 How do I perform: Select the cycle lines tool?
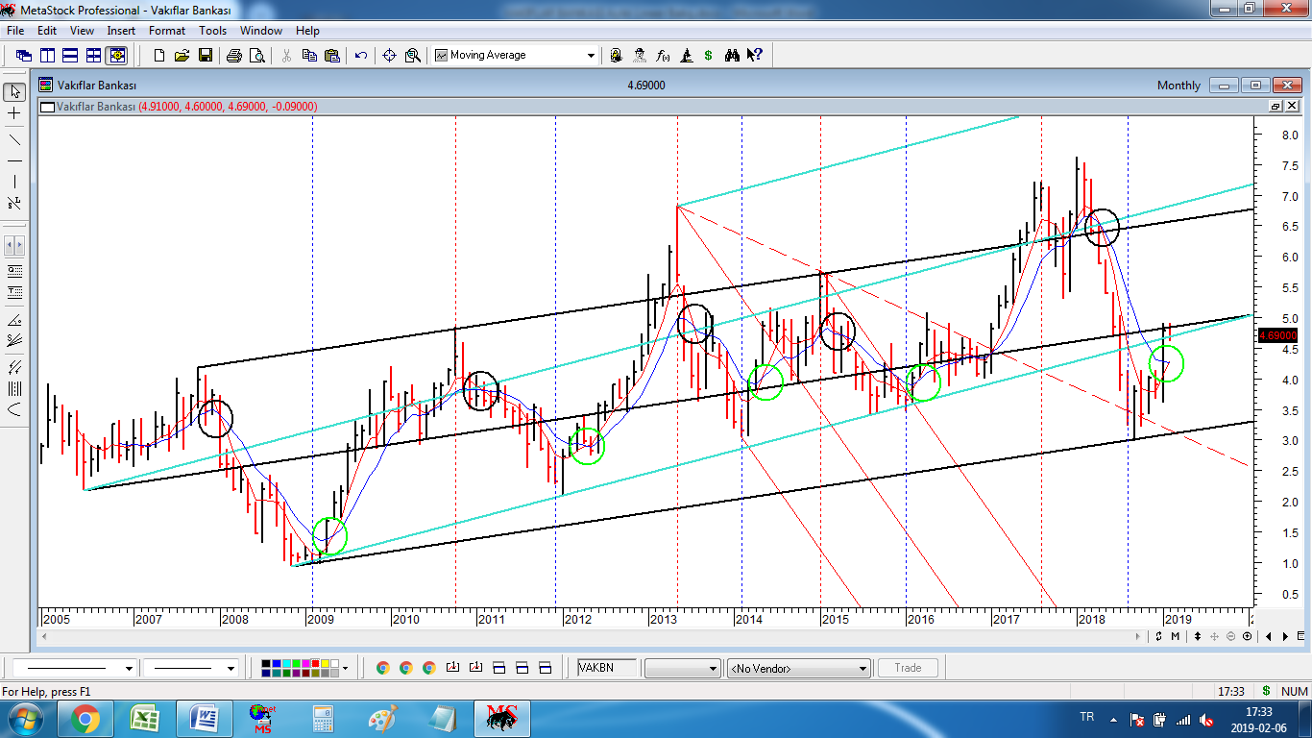click(14, 388)
